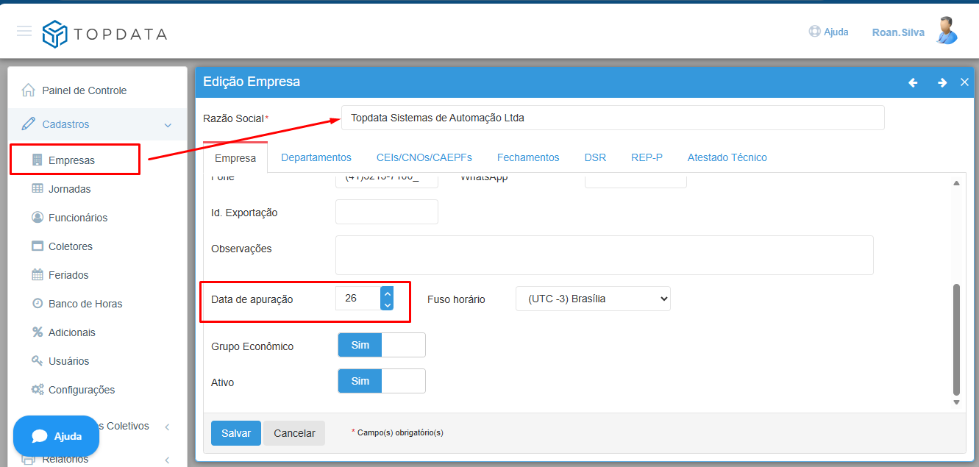979x467 pixels.
Task: Switch to the Empresa tab
Action: pyautogui.click(x=235, y=158)
